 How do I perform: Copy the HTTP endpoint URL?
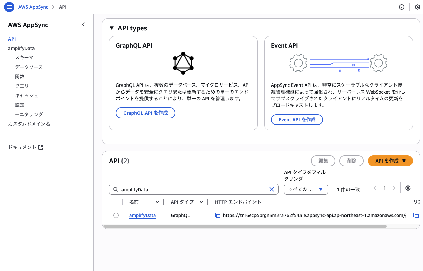click(x=218, y=215)
